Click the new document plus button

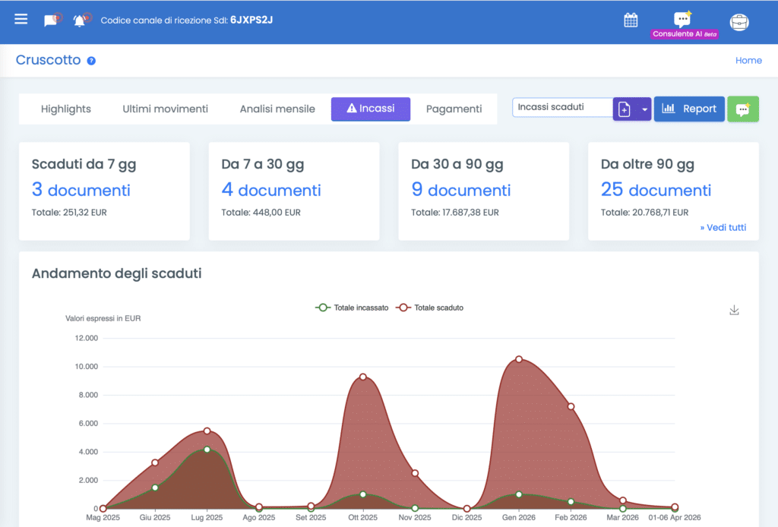[x=625, y=109]
